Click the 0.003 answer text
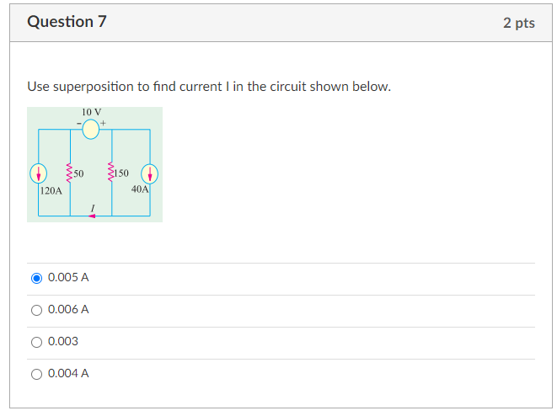Viewport: 557px width, 416px height. click(63, 341)
